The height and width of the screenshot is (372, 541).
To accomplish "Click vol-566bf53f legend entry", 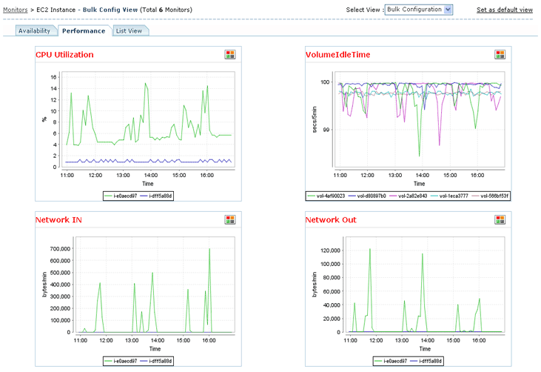I will coord(490,196).
